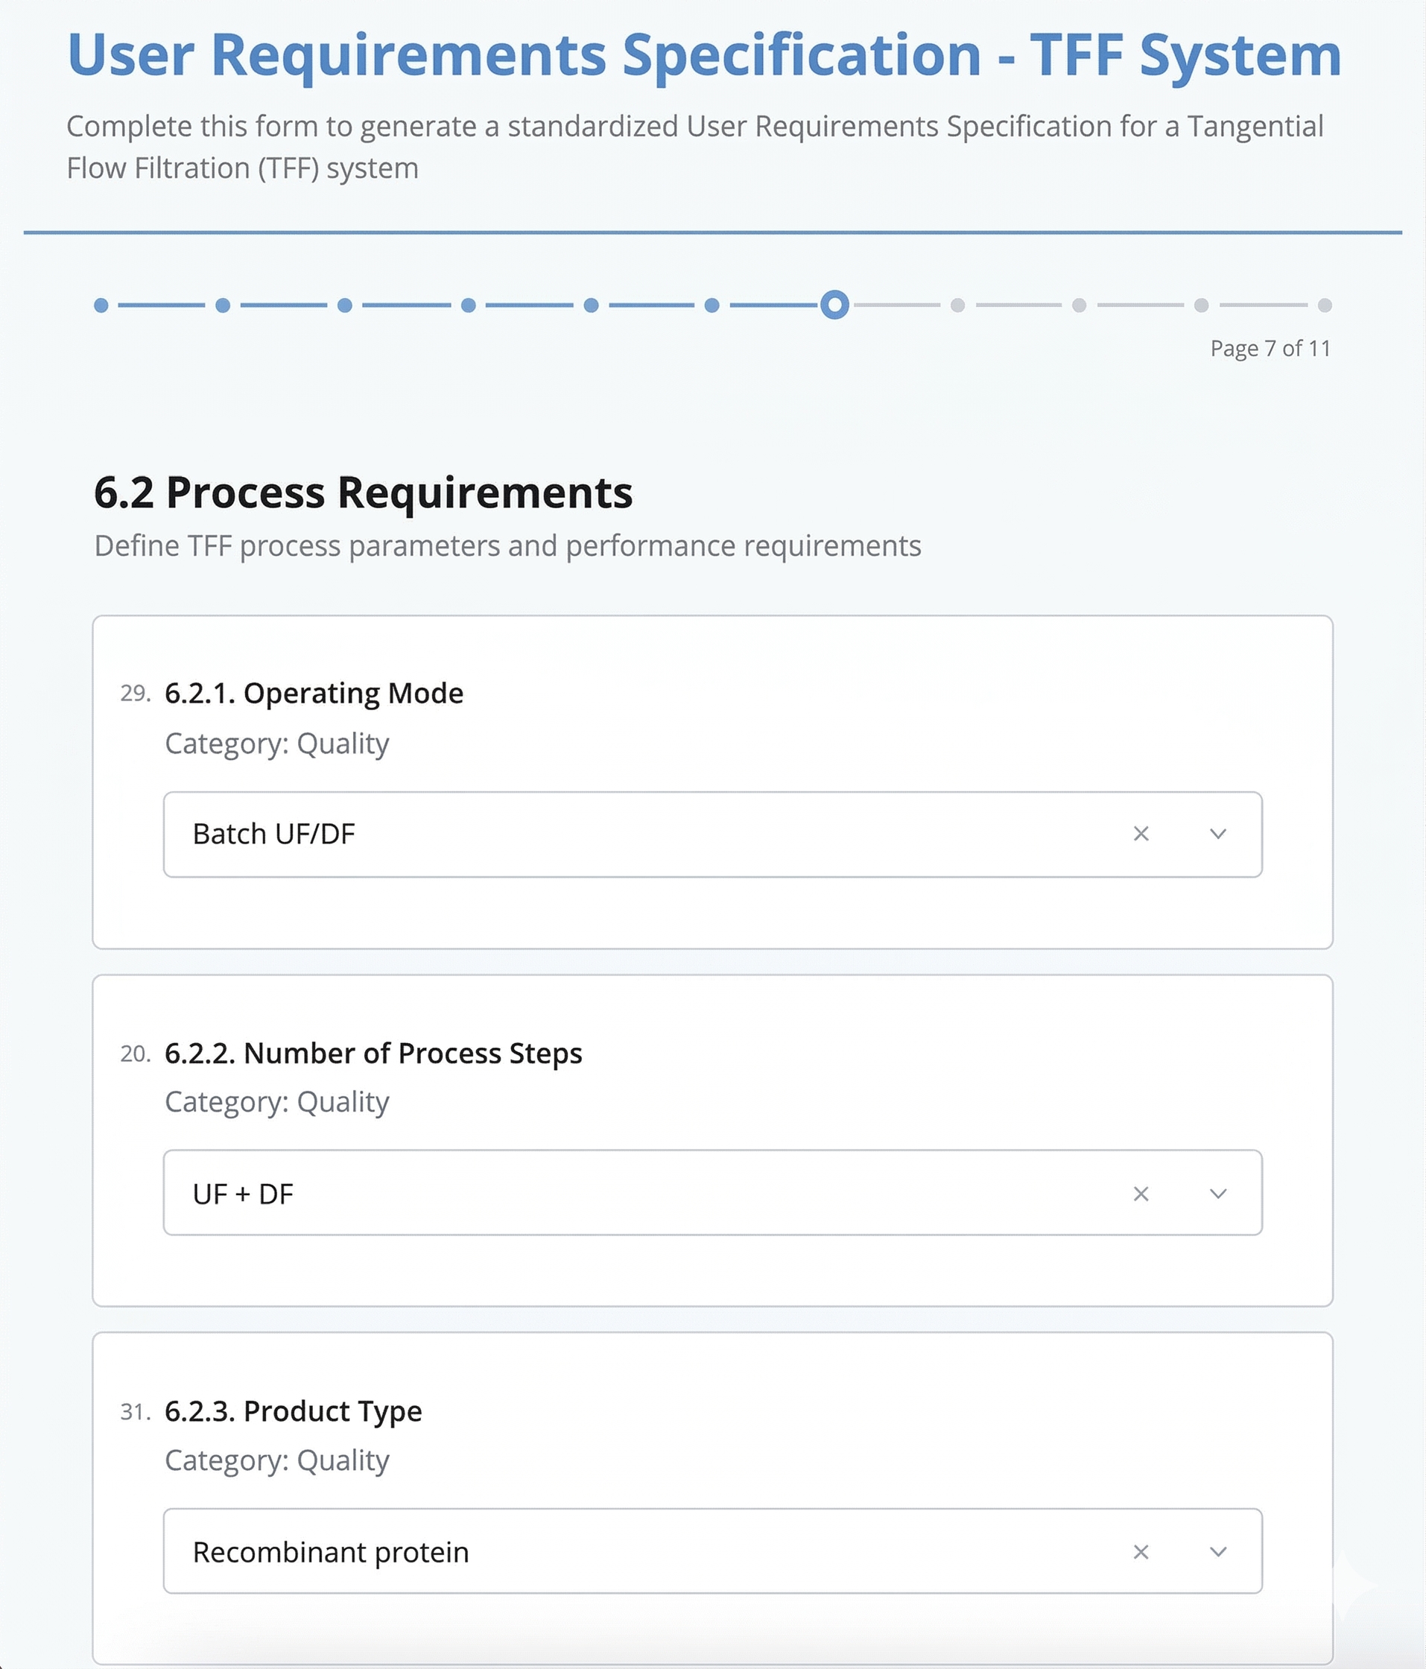Screen dimensions: 1426x1669
Task: Jump to the first page via progress dot
Action: pyautogui.click(x=100, y=304)
